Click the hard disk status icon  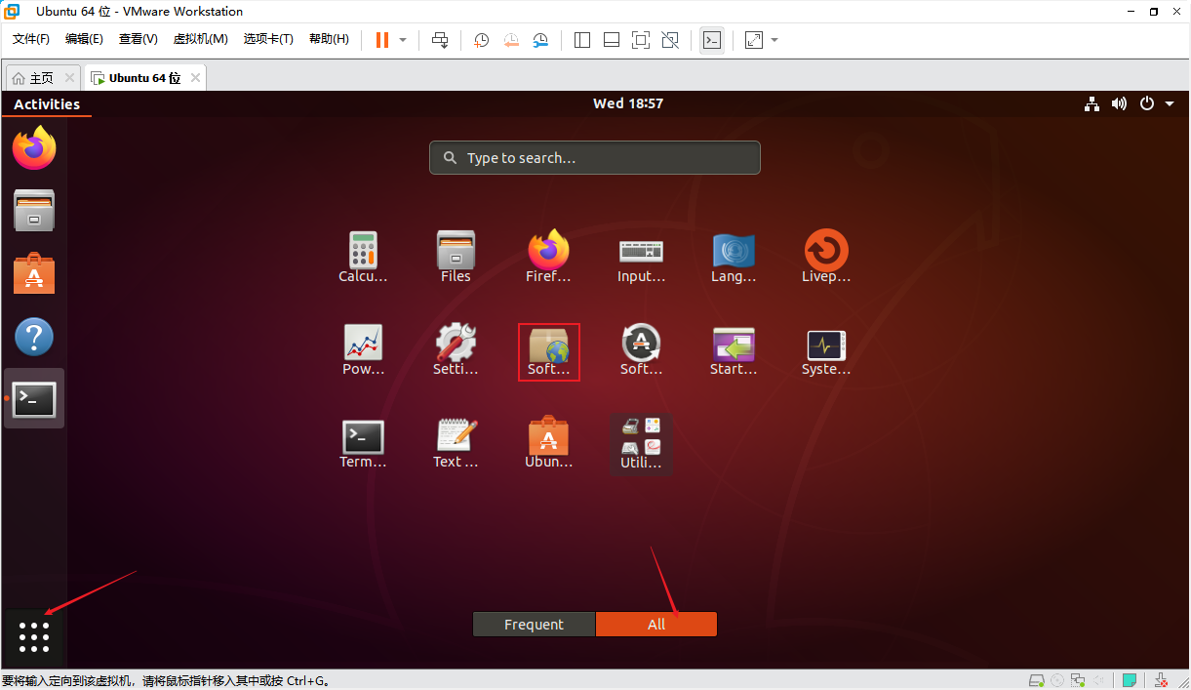pyautogui.click(x=1037, y=680)
